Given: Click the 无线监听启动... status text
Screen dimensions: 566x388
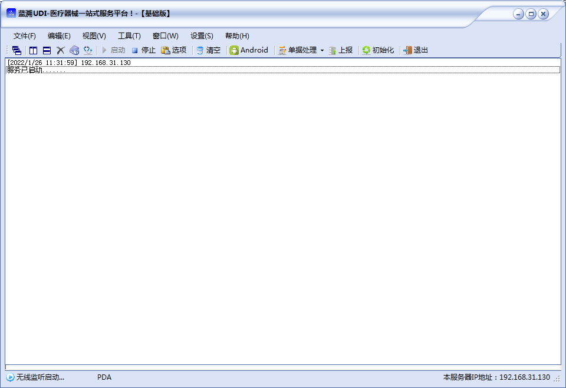Looking at the screenshot, I should click(x=40, y=377).
